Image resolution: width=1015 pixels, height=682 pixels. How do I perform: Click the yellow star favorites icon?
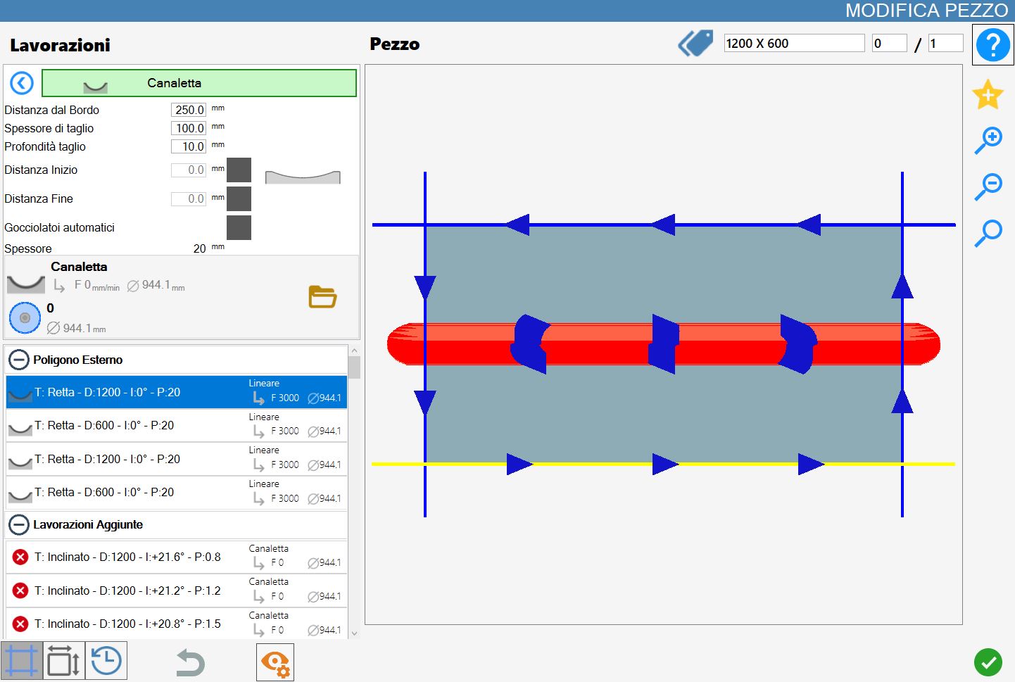pos(988,94)
